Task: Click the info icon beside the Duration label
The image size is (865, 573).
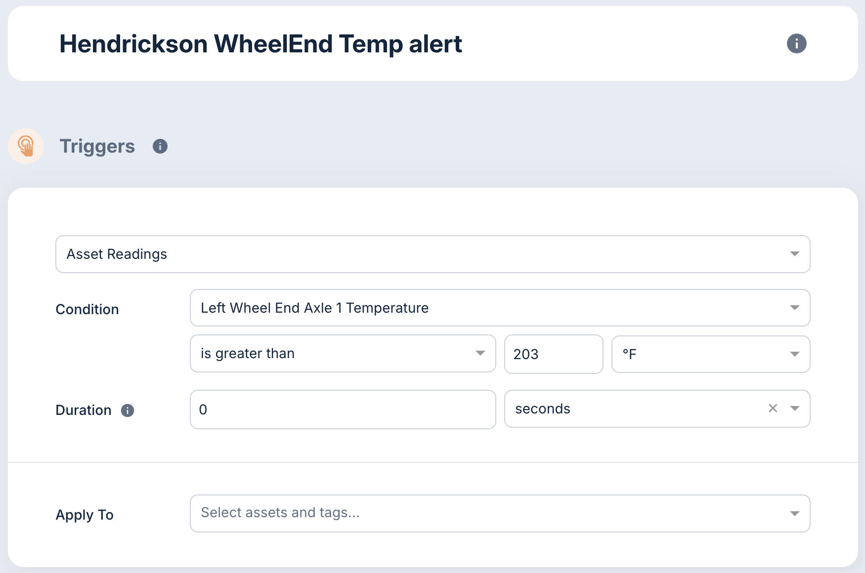Action: point(128,410)
